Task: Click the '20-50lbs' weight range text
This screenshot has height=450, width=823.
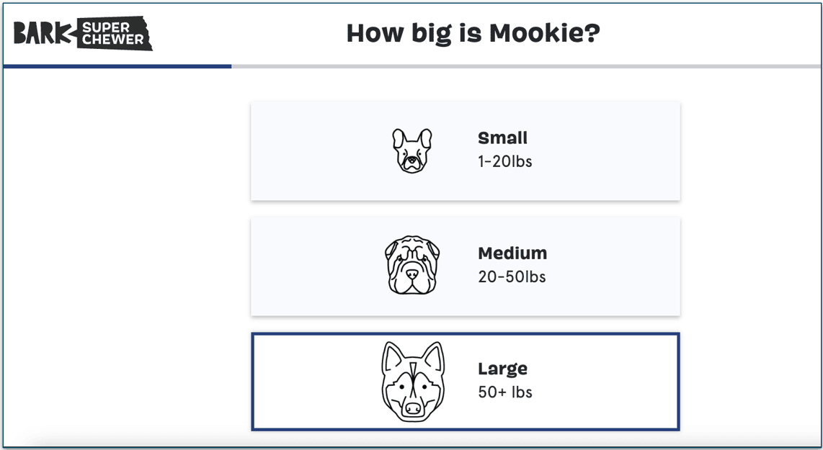Action: pos(511,276)
